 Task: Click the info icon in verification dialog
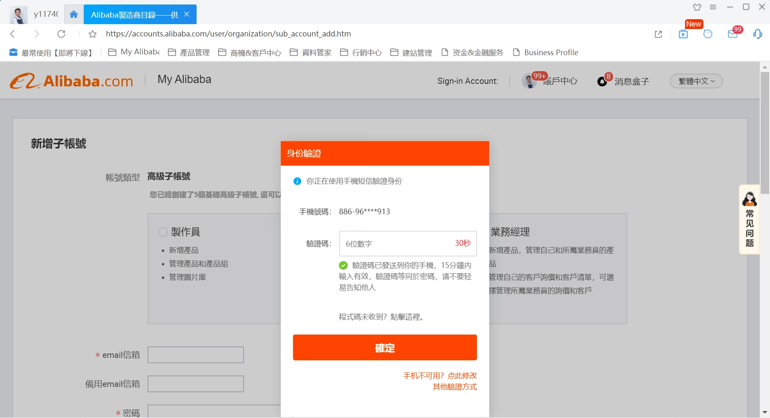coord(298,181)
